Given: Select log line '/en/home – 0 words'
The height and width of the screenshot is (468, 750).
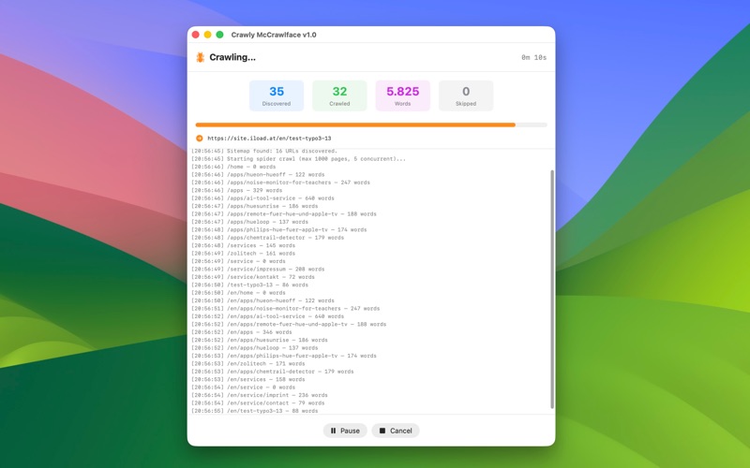Looking at the screenshot, I should pos(238,293).
